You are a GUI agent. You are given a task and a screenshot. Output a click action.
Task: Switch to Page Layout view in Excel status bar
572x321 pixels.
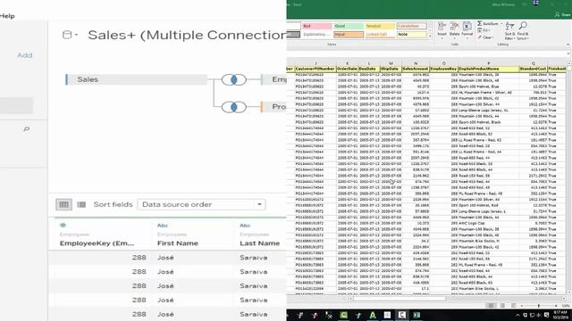[502, 305]
